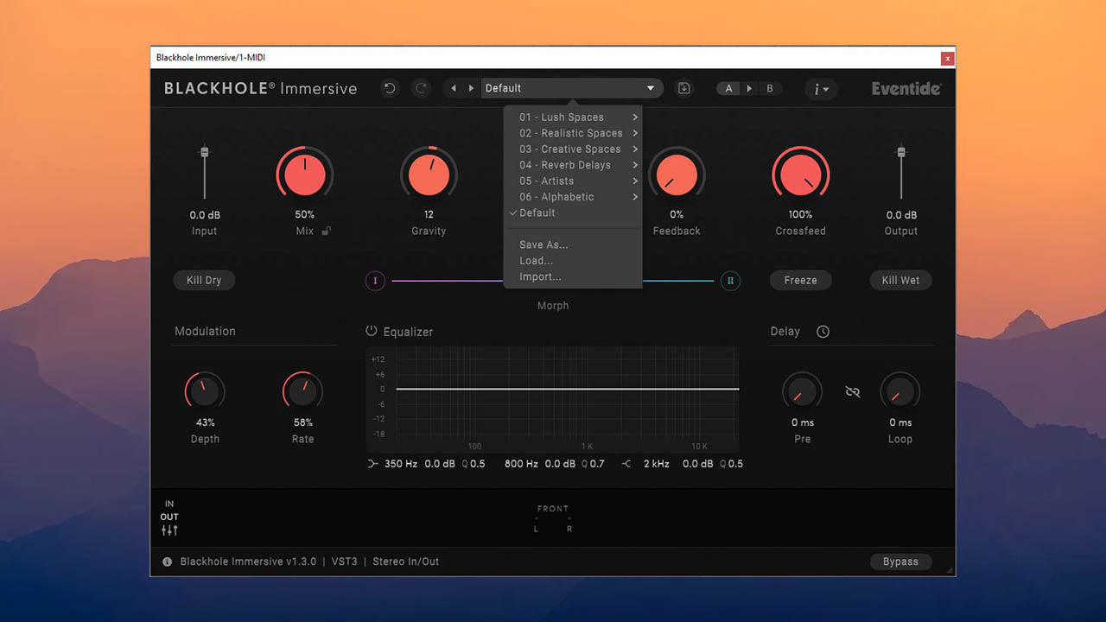
Task: Switch to preset slot B
Action: tap(769, 88)
